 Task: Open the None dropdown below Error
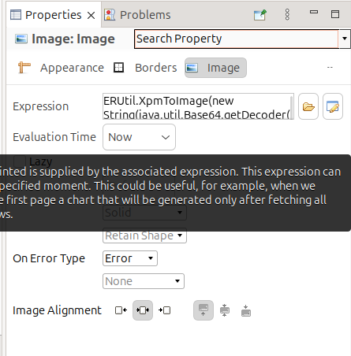[x=144, y=281]
